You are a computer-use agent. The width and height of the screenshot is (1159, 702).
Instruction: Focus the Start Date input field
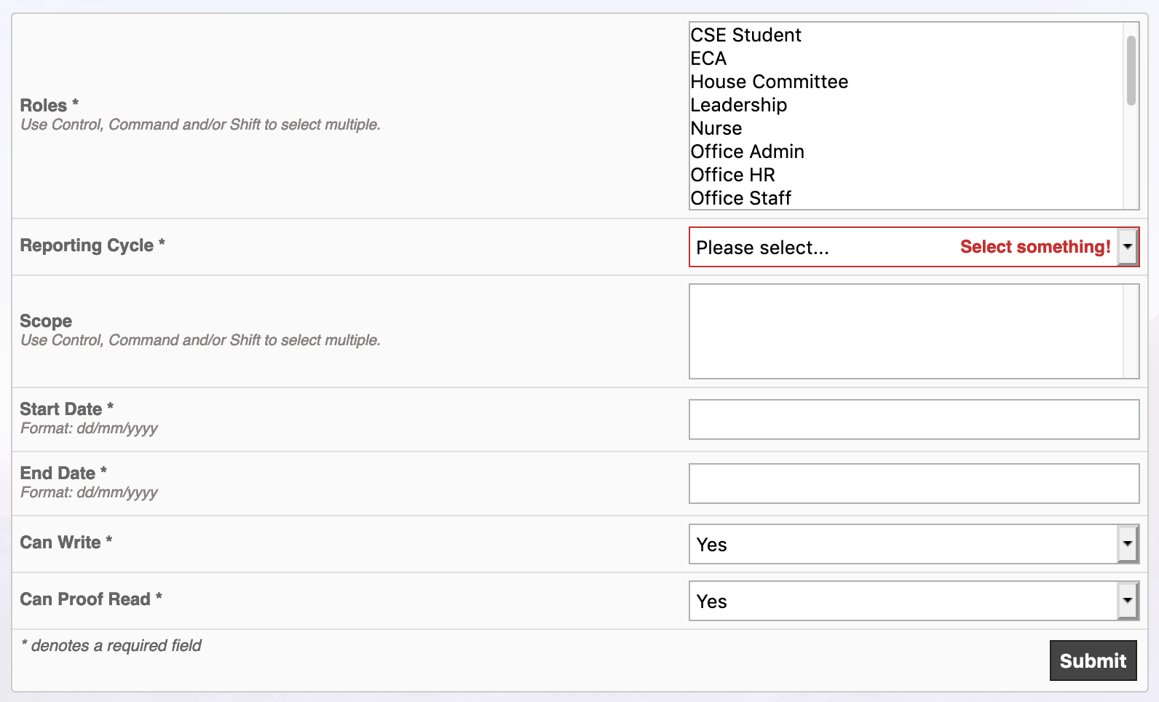coord(914,419)
